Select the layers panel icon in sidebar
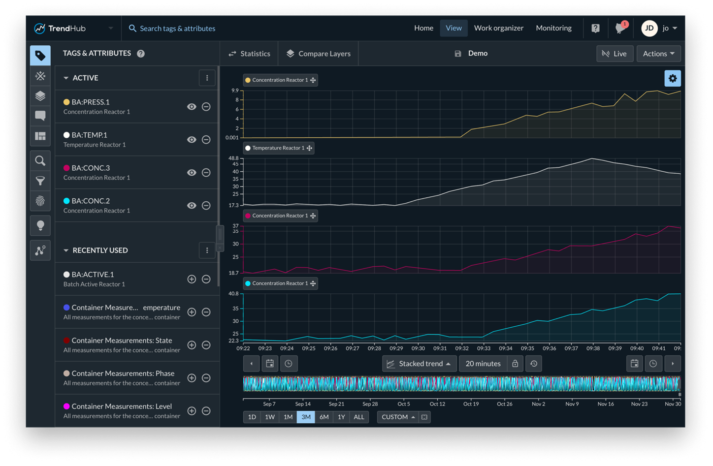This screenshot has height=466, width=713. 40,96
